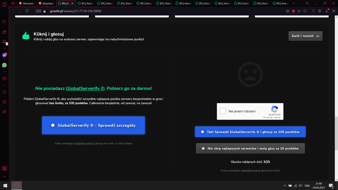The image size is (338, 190).
Task: Choose the vote for 10 punktów button
Action: (250, 148)
